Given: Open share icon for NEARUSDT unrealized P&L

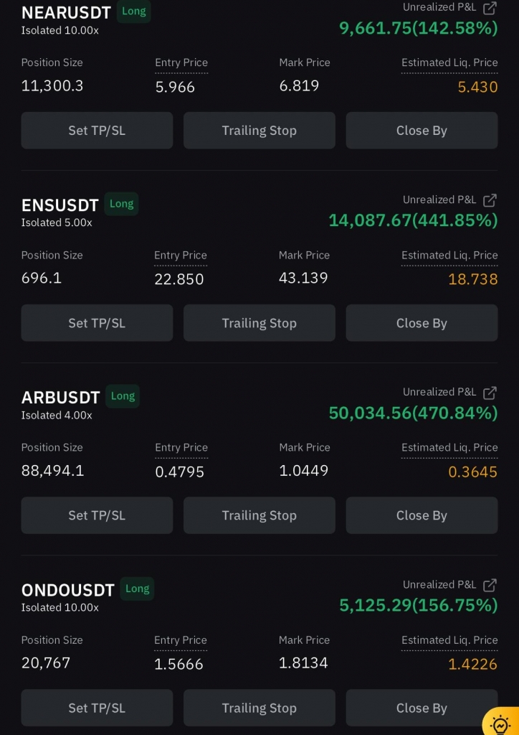Looking at the screenshot, I should (490, 8).
